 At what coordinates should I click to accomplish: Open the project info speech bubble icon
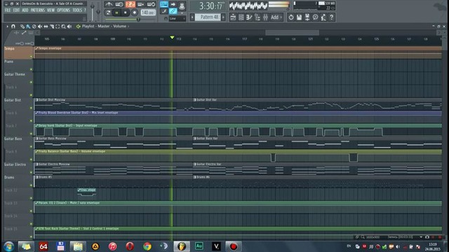click(315, 17)
